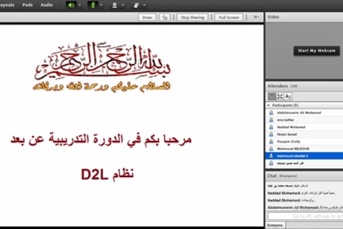Screen dimensions: 343x229
Task: Click the raise hand status icon
Action: 136,5
